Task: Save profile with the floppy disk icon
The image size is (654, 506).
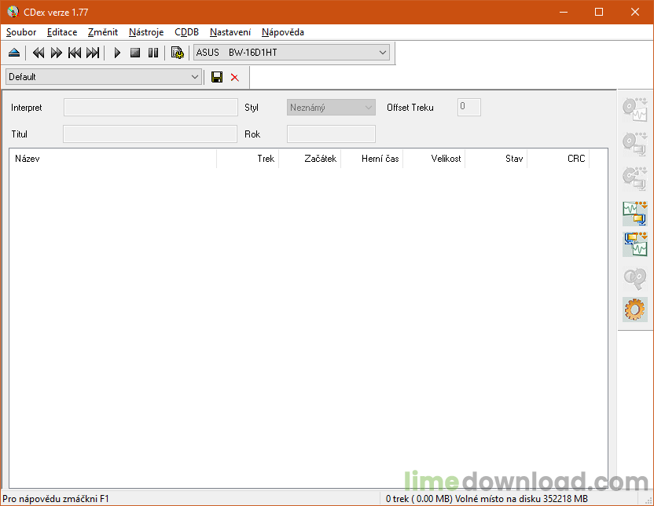Action: click(217, 77)
